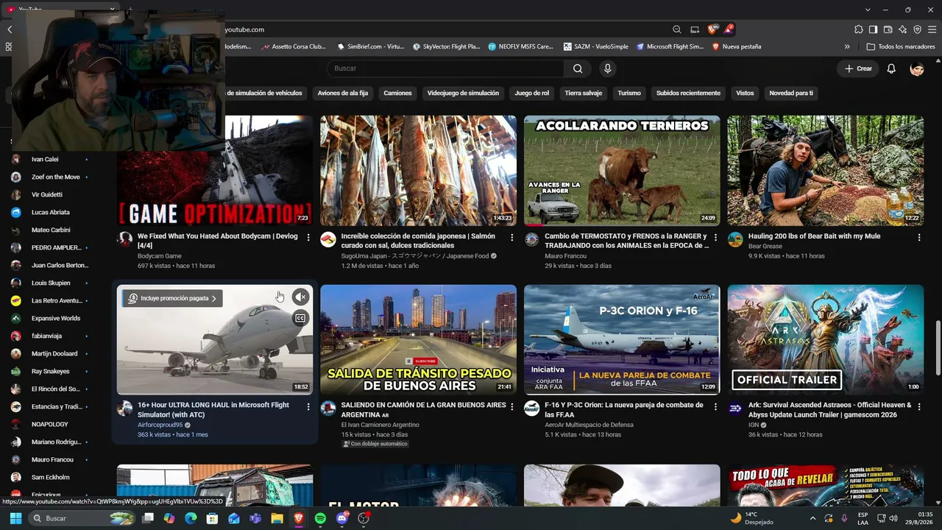Open the tab search dropdown chevron
The width and height of the screenshot is (942, 530).
(869, 10)
